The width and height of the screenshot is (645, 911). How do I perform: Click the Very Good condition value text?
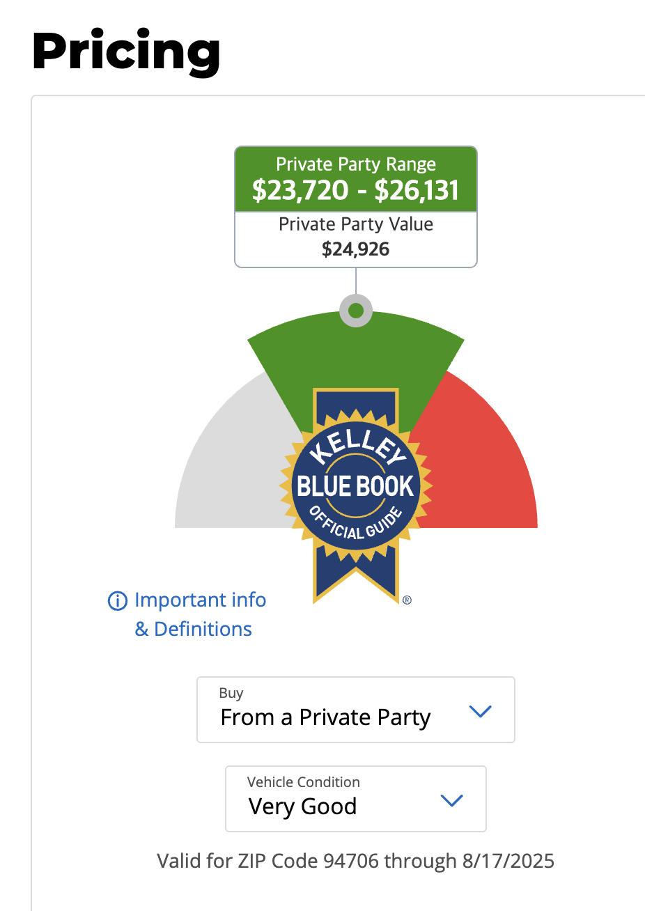pos(303,807)
